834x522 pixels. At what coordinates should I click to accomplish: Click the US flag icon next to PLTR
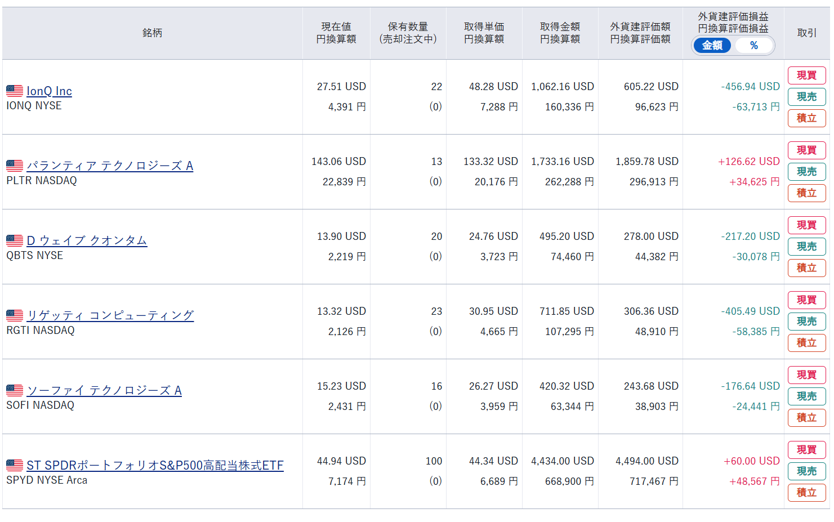click(15, 166)
